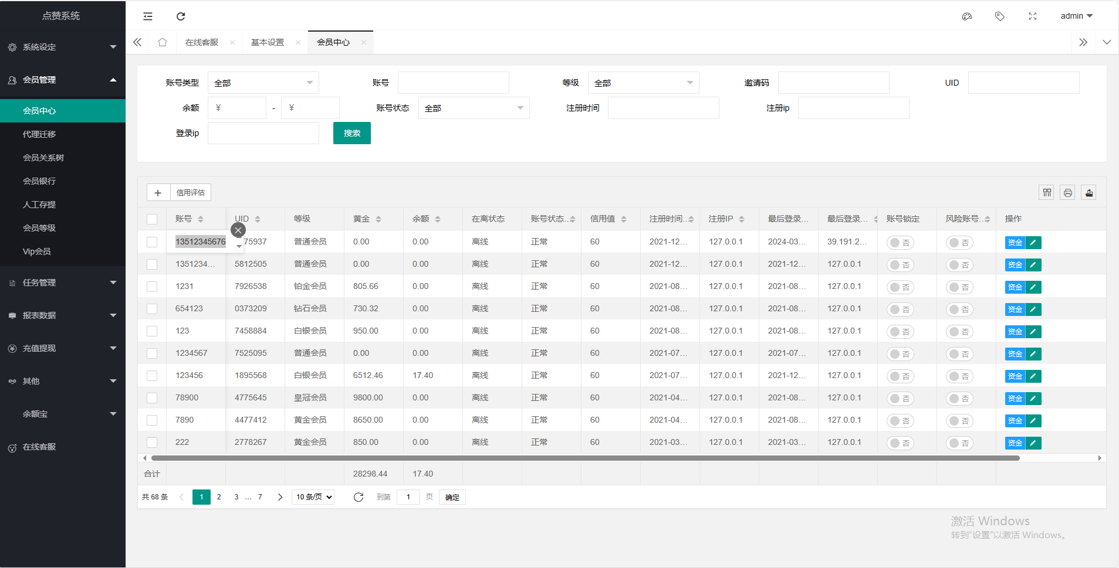Enter fullscreen using the expand icon
Screen dimensions: 1119x568
click(x=1033, y=16)
